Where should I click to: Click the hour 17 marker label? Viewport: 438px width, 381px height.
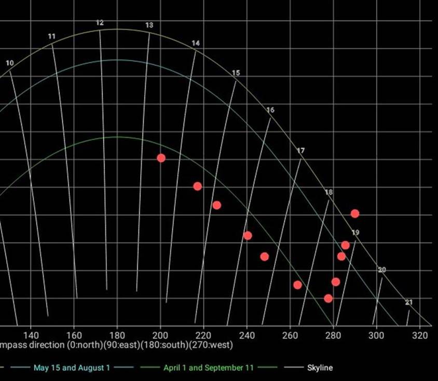coord(301,151)
